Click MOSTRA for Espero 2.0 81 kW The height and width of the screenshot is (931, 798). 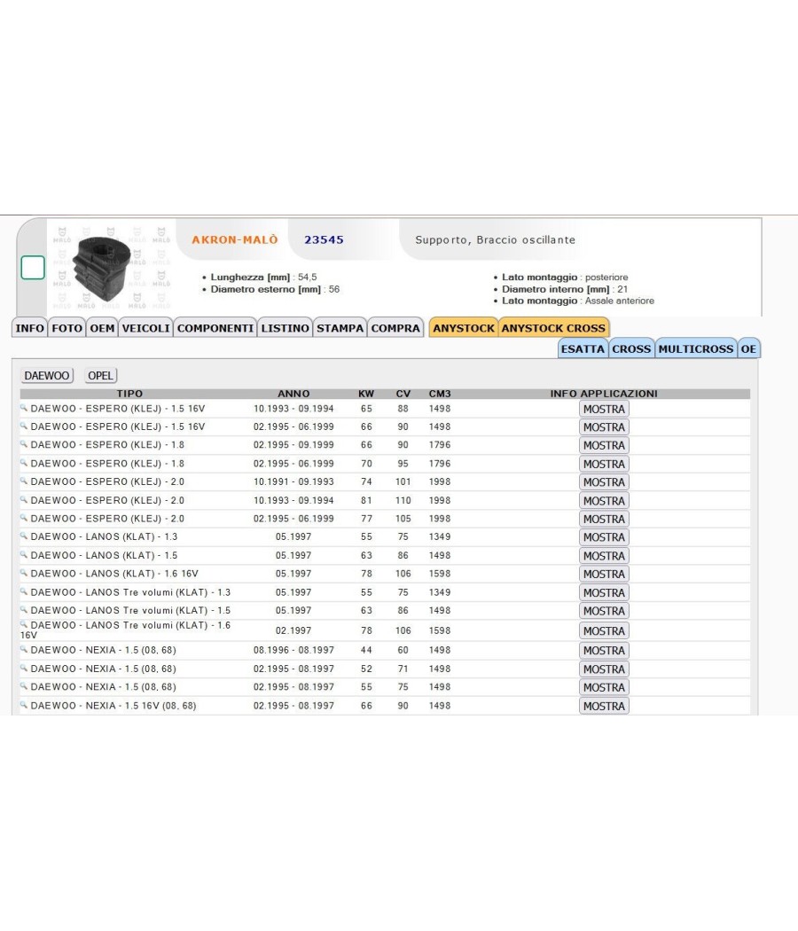click(604, 501)
